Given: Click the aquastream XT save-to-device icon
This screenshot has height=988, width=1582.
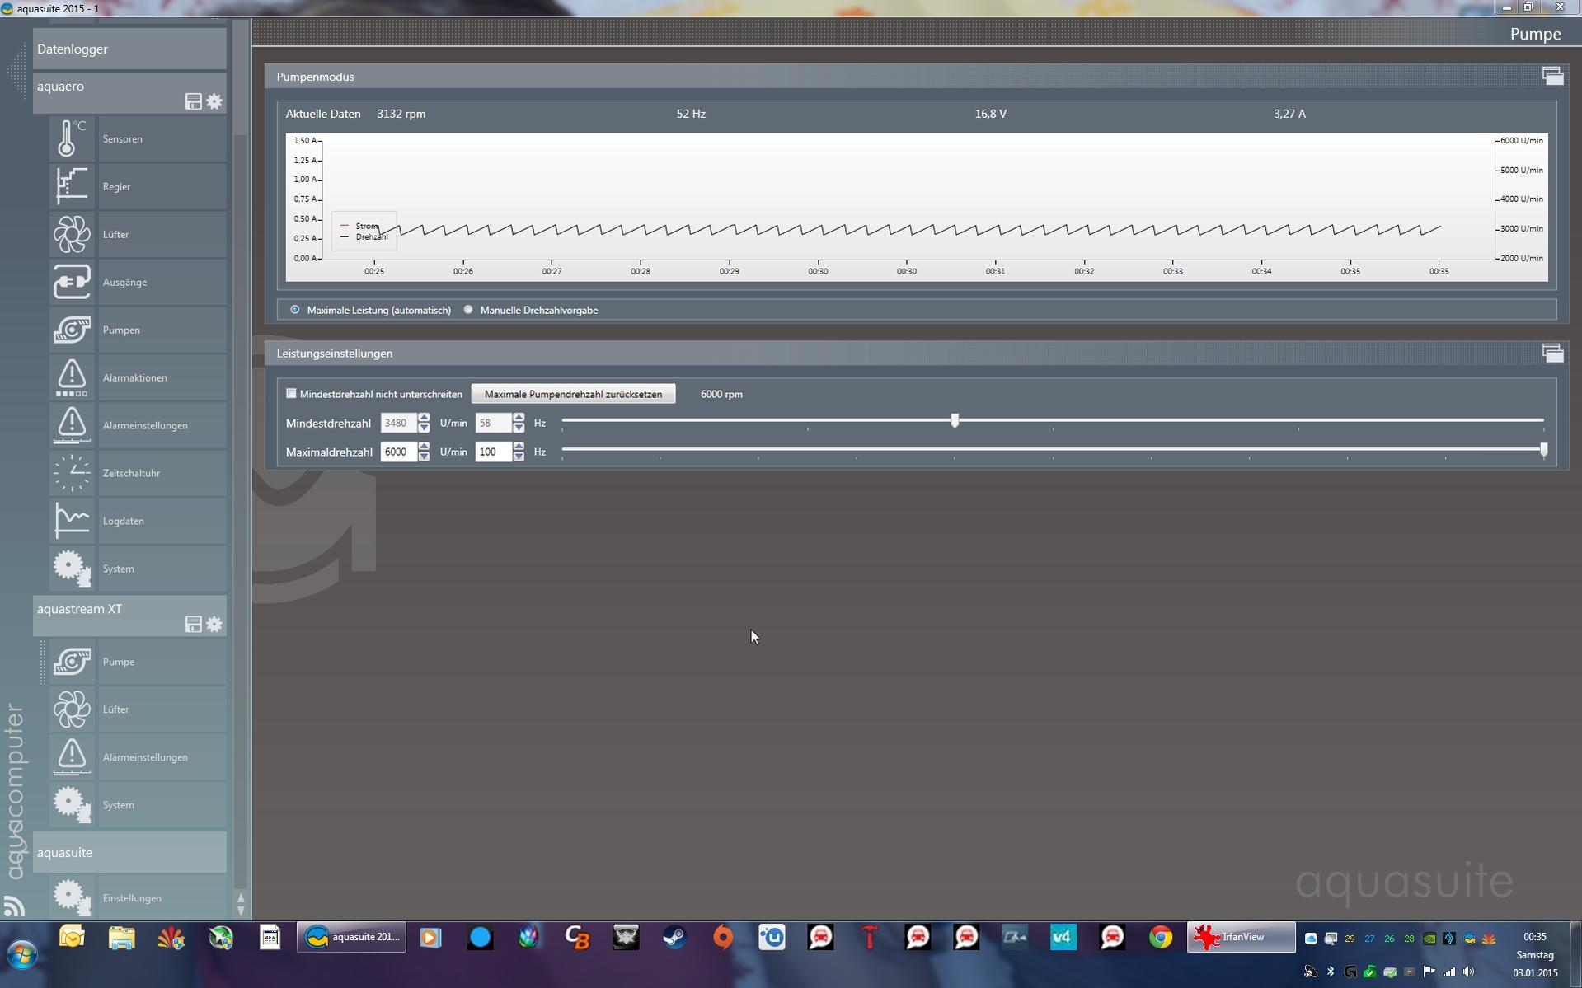Looking at the screenshot, I should 193,625.
